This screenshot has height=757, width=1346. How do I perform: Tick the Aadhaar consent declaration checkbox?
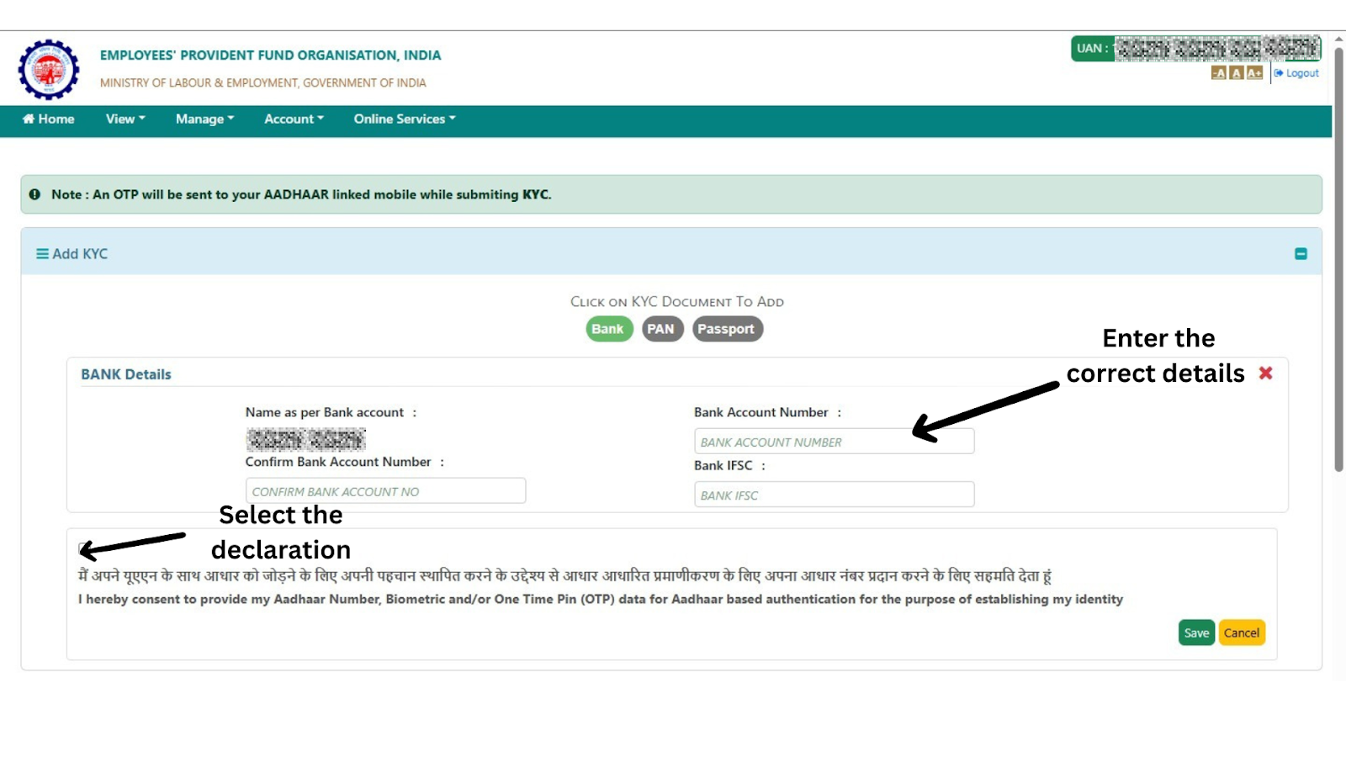[84, 549]
